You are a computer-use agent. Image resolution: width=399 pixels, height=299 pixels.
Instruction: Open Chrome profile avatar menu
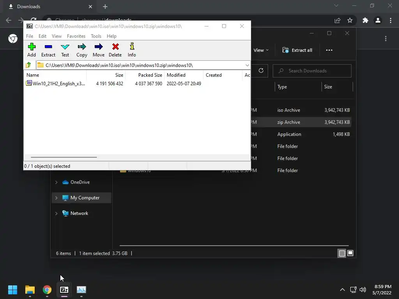[378, 20]
